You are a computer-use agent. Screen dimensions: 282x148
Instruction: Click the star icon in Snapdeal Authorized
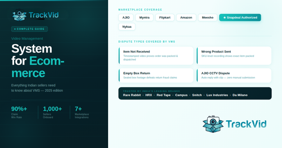224,18
